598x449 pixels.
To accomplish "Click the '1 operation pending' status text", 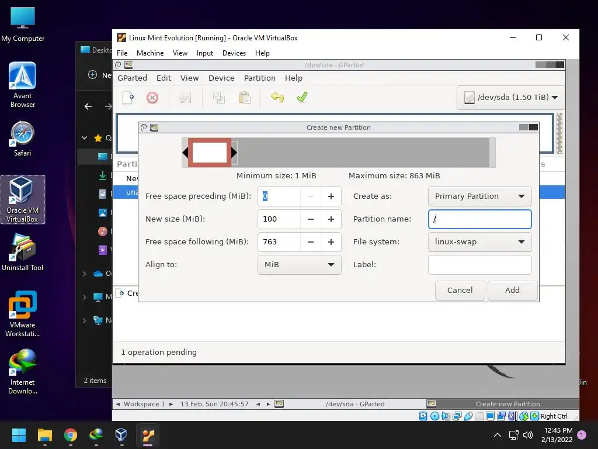I will 159,352.
